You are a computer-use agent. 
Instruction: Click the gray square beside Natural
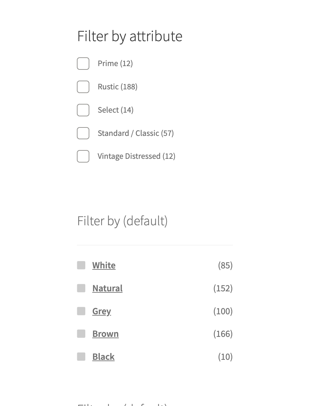point(81,288)
